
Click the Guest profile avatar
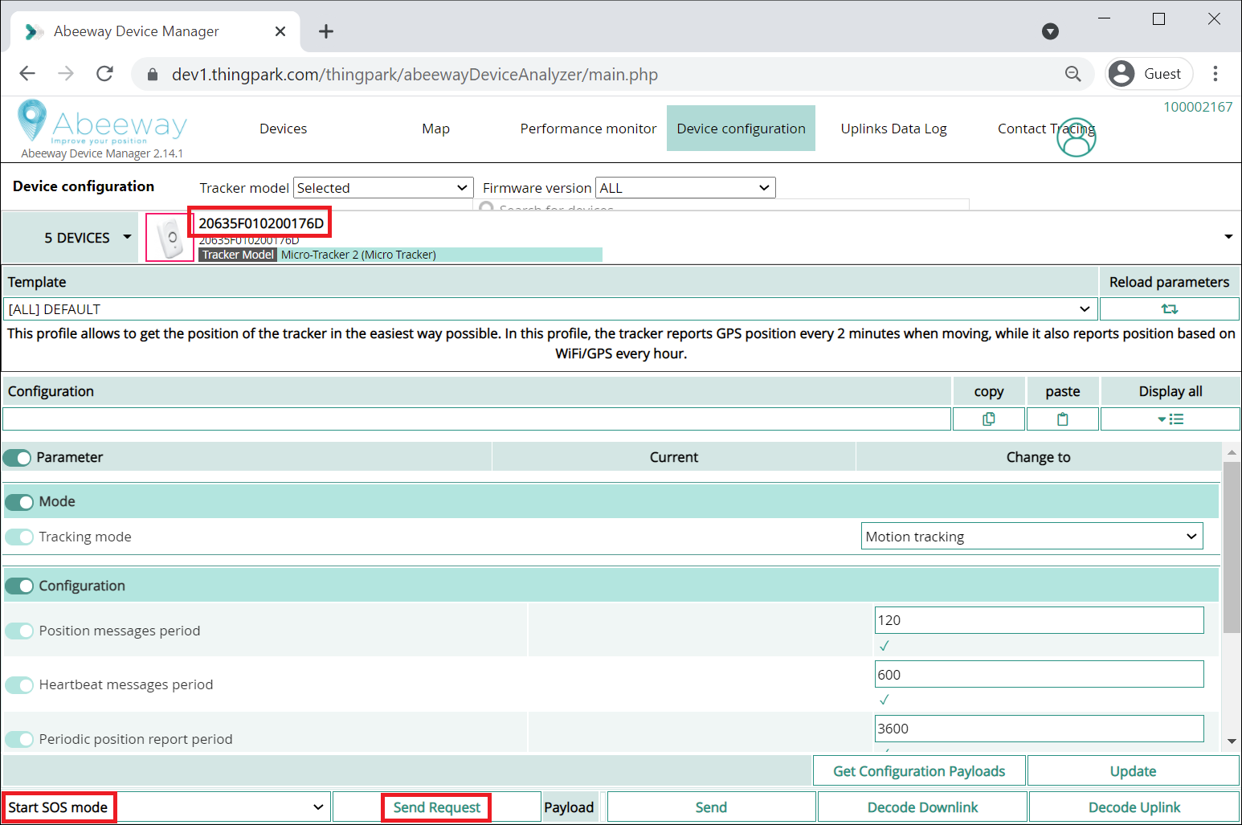[1121, 74]
